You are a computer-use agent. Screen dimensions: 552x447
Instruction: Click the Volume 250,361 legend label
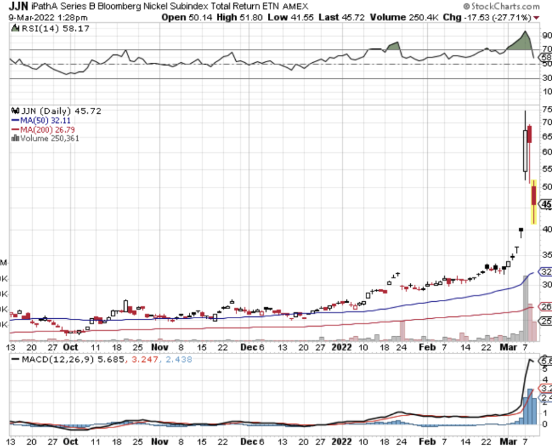[50, 139]
